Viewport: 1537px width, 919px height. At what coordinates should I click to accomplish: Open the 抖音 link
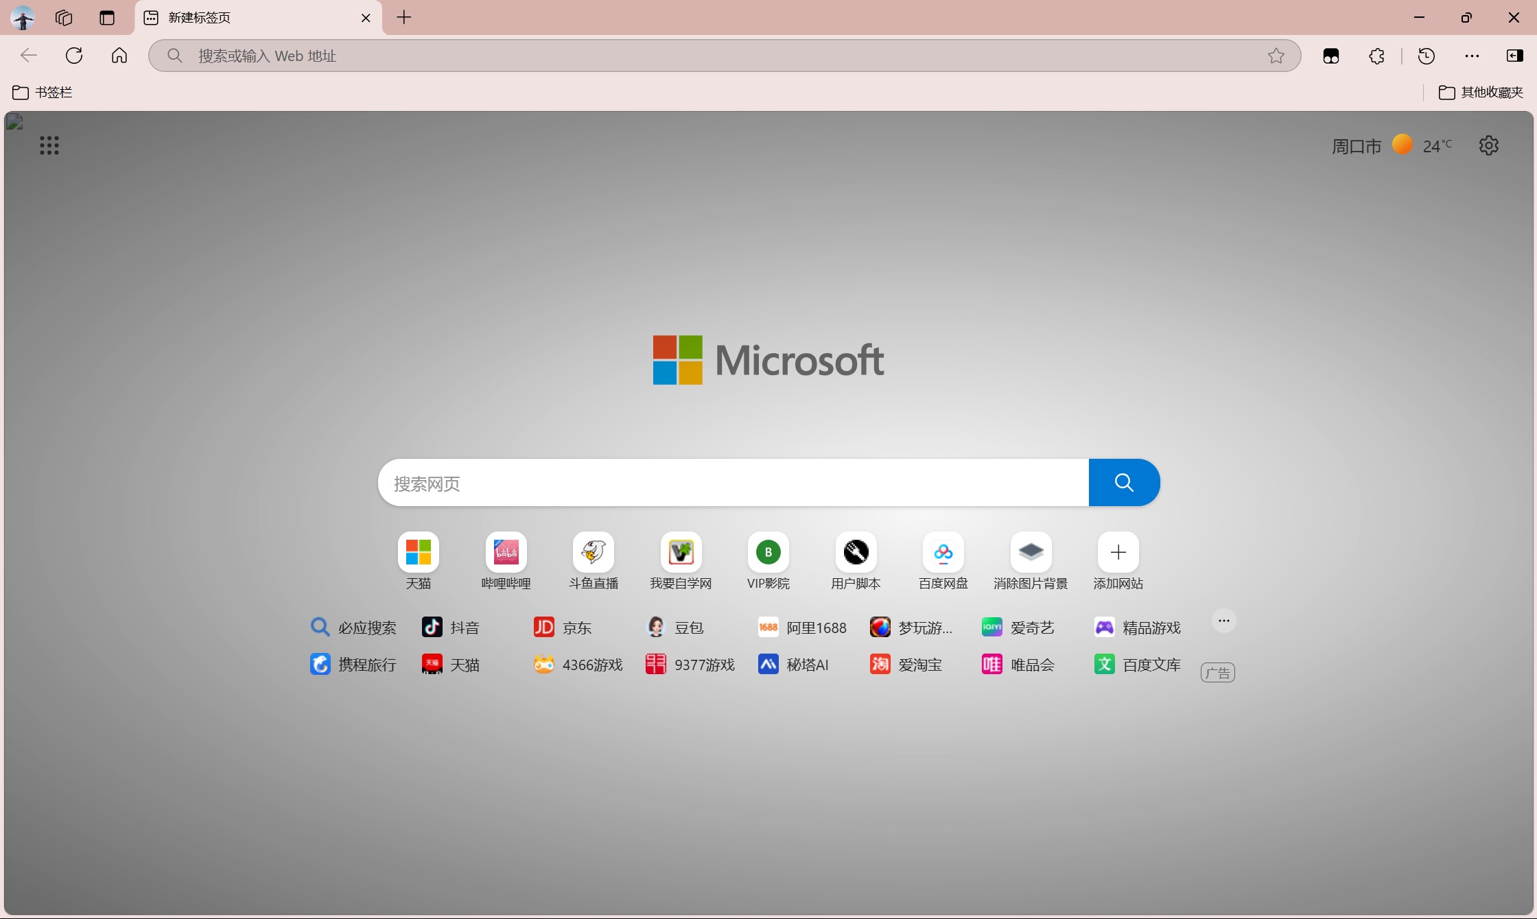[451, 627]
